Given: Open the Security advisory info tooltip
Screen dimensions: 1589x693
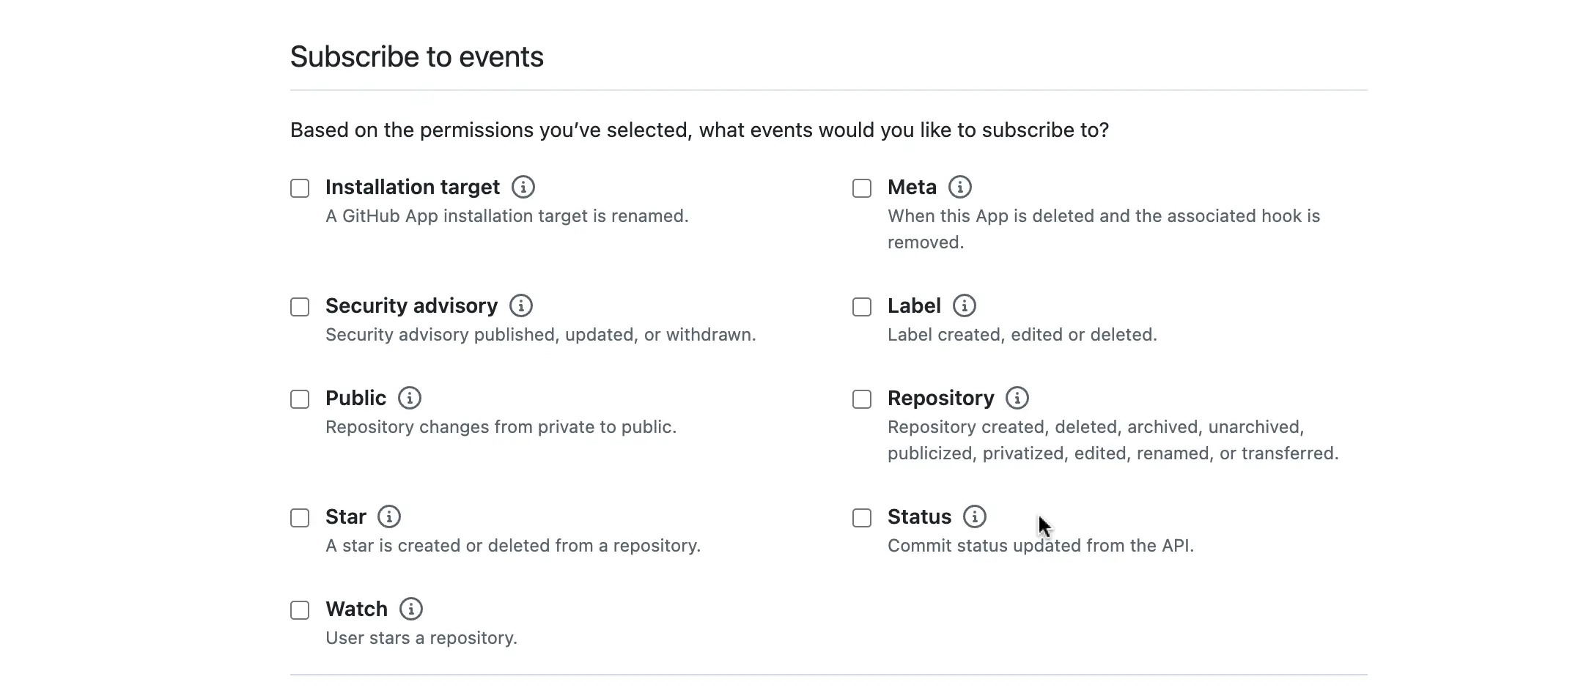Looking at the screenshot, I should click(520, 306).
